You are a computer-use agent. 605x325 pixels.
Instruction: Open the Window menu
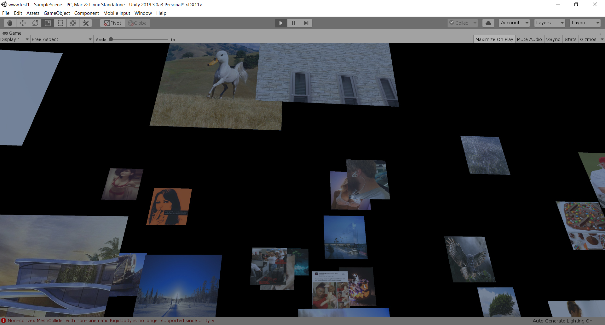[143, 13]
